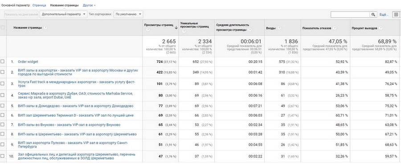Open the 'ВИП залы в аэропортах' page link
Screen dimensions: 401x164
point(78,72)
